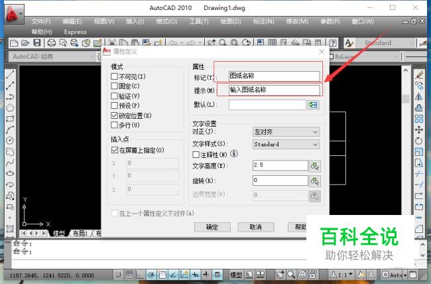Image resolution: width=431 pixels, height=284 pixels.
Task: Open the 编辑(E) menu
Action: (72, 21)
